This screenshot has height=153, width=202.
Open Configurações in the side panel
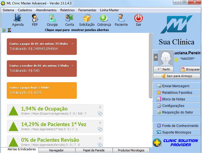click(173, 106)
